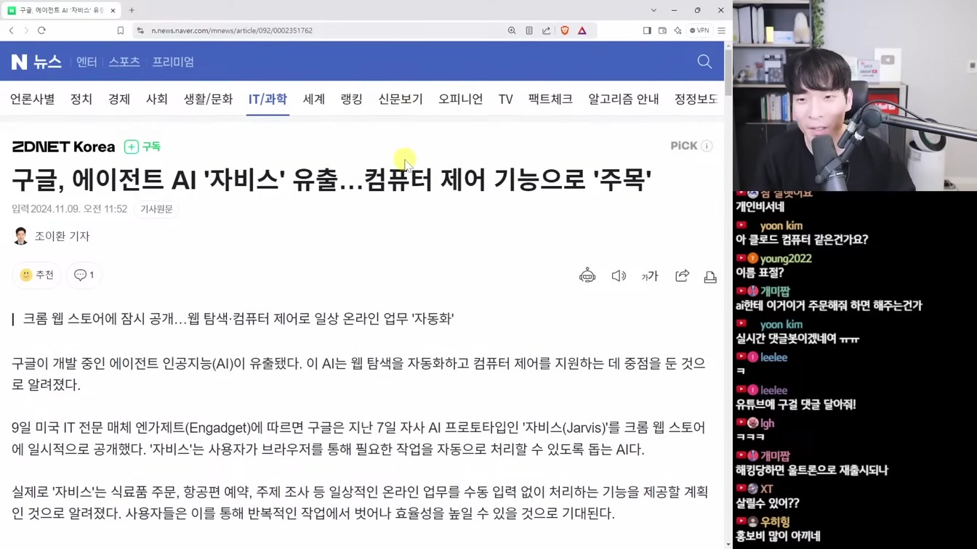The image size is (977, 549).
Task: Click the article share icon
Action: [682, 276]
